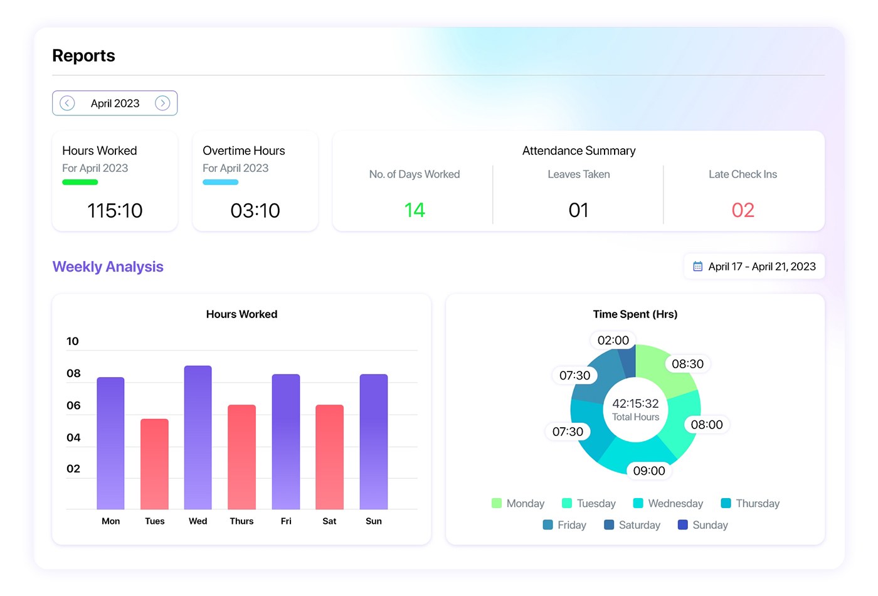The height and width of the screenshot is (596, 878).
Task: Select the Mon bar in chart
Action: coord(111,443)
